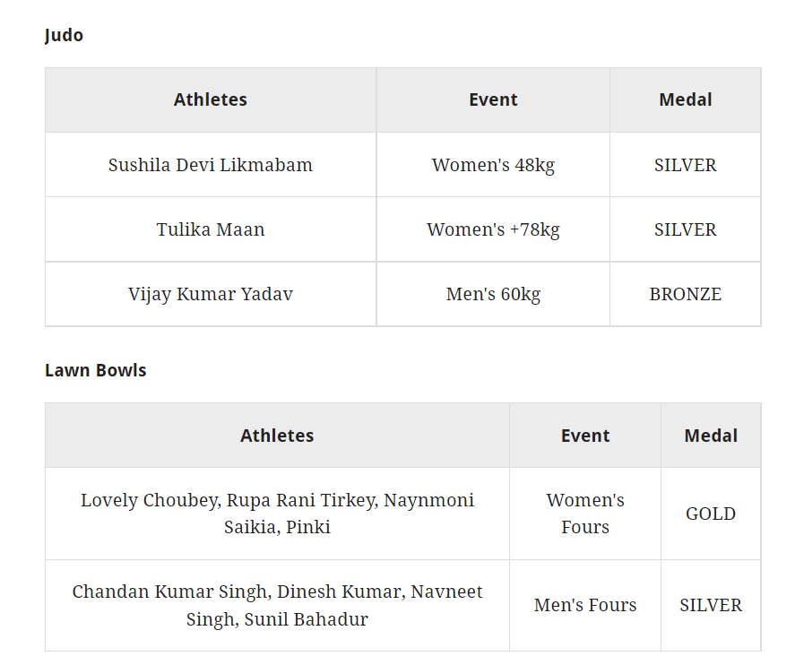The height and width of the screenshot is (665, 795).
Task: Click the Men's Fours event cell
Action: click(x=585, y=605)
